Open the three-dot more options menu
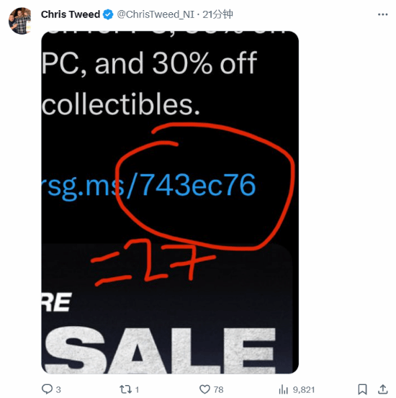The image size is (396, 398). [382, 14]
